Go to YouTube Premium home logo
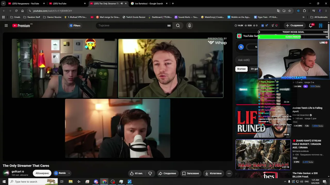The image size is (330, 185). click(x=22, y=25)
